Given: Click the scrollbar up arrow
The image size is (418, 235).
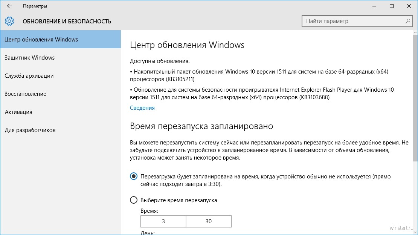Looking at the screenshot, I should [415, 32].
